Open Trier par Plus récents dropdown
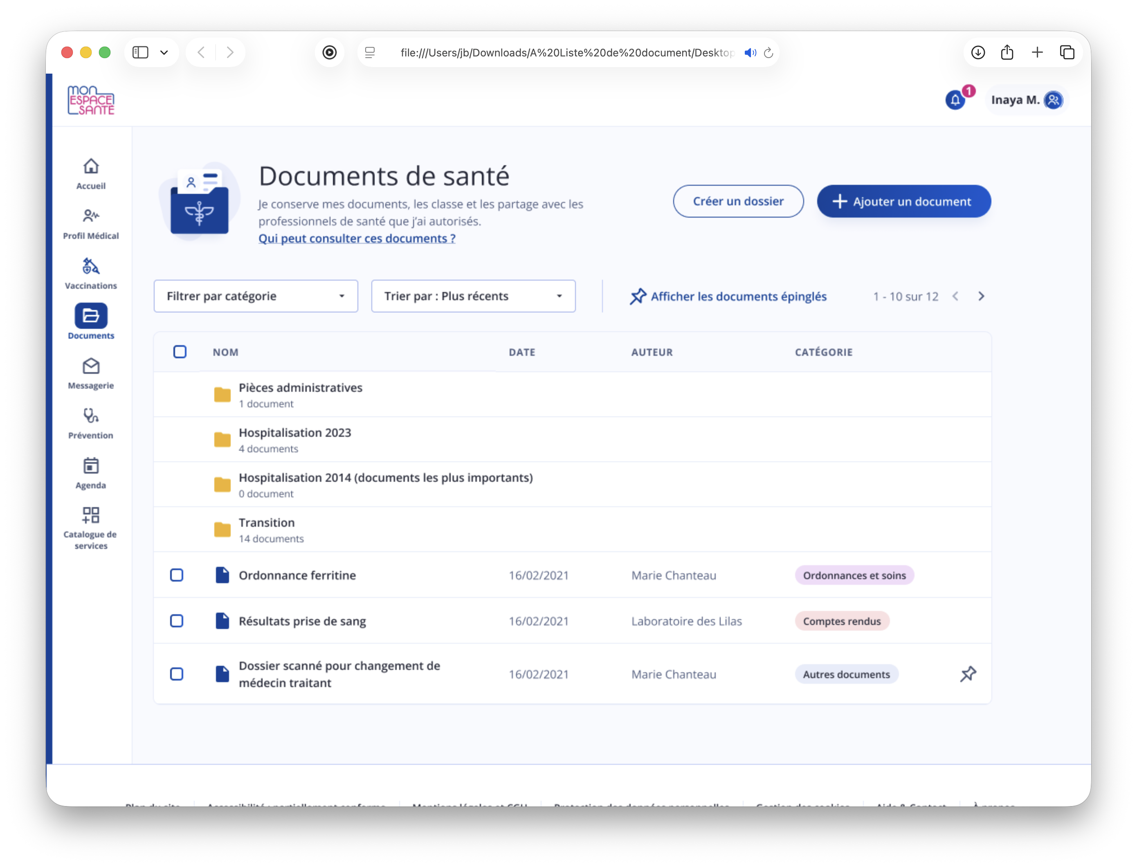1137x867 pixels. 473,296
